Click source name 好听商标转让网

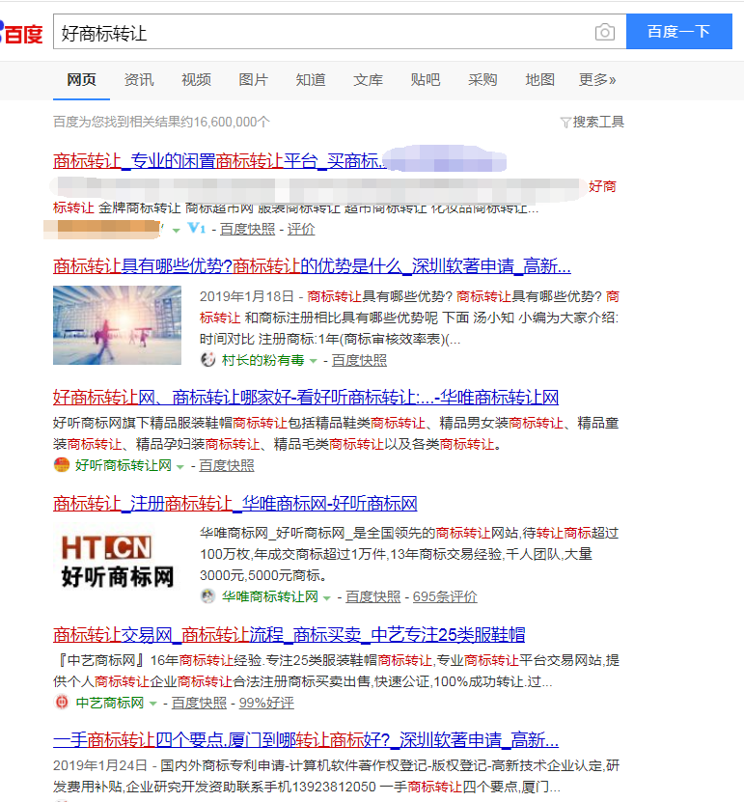124,465
